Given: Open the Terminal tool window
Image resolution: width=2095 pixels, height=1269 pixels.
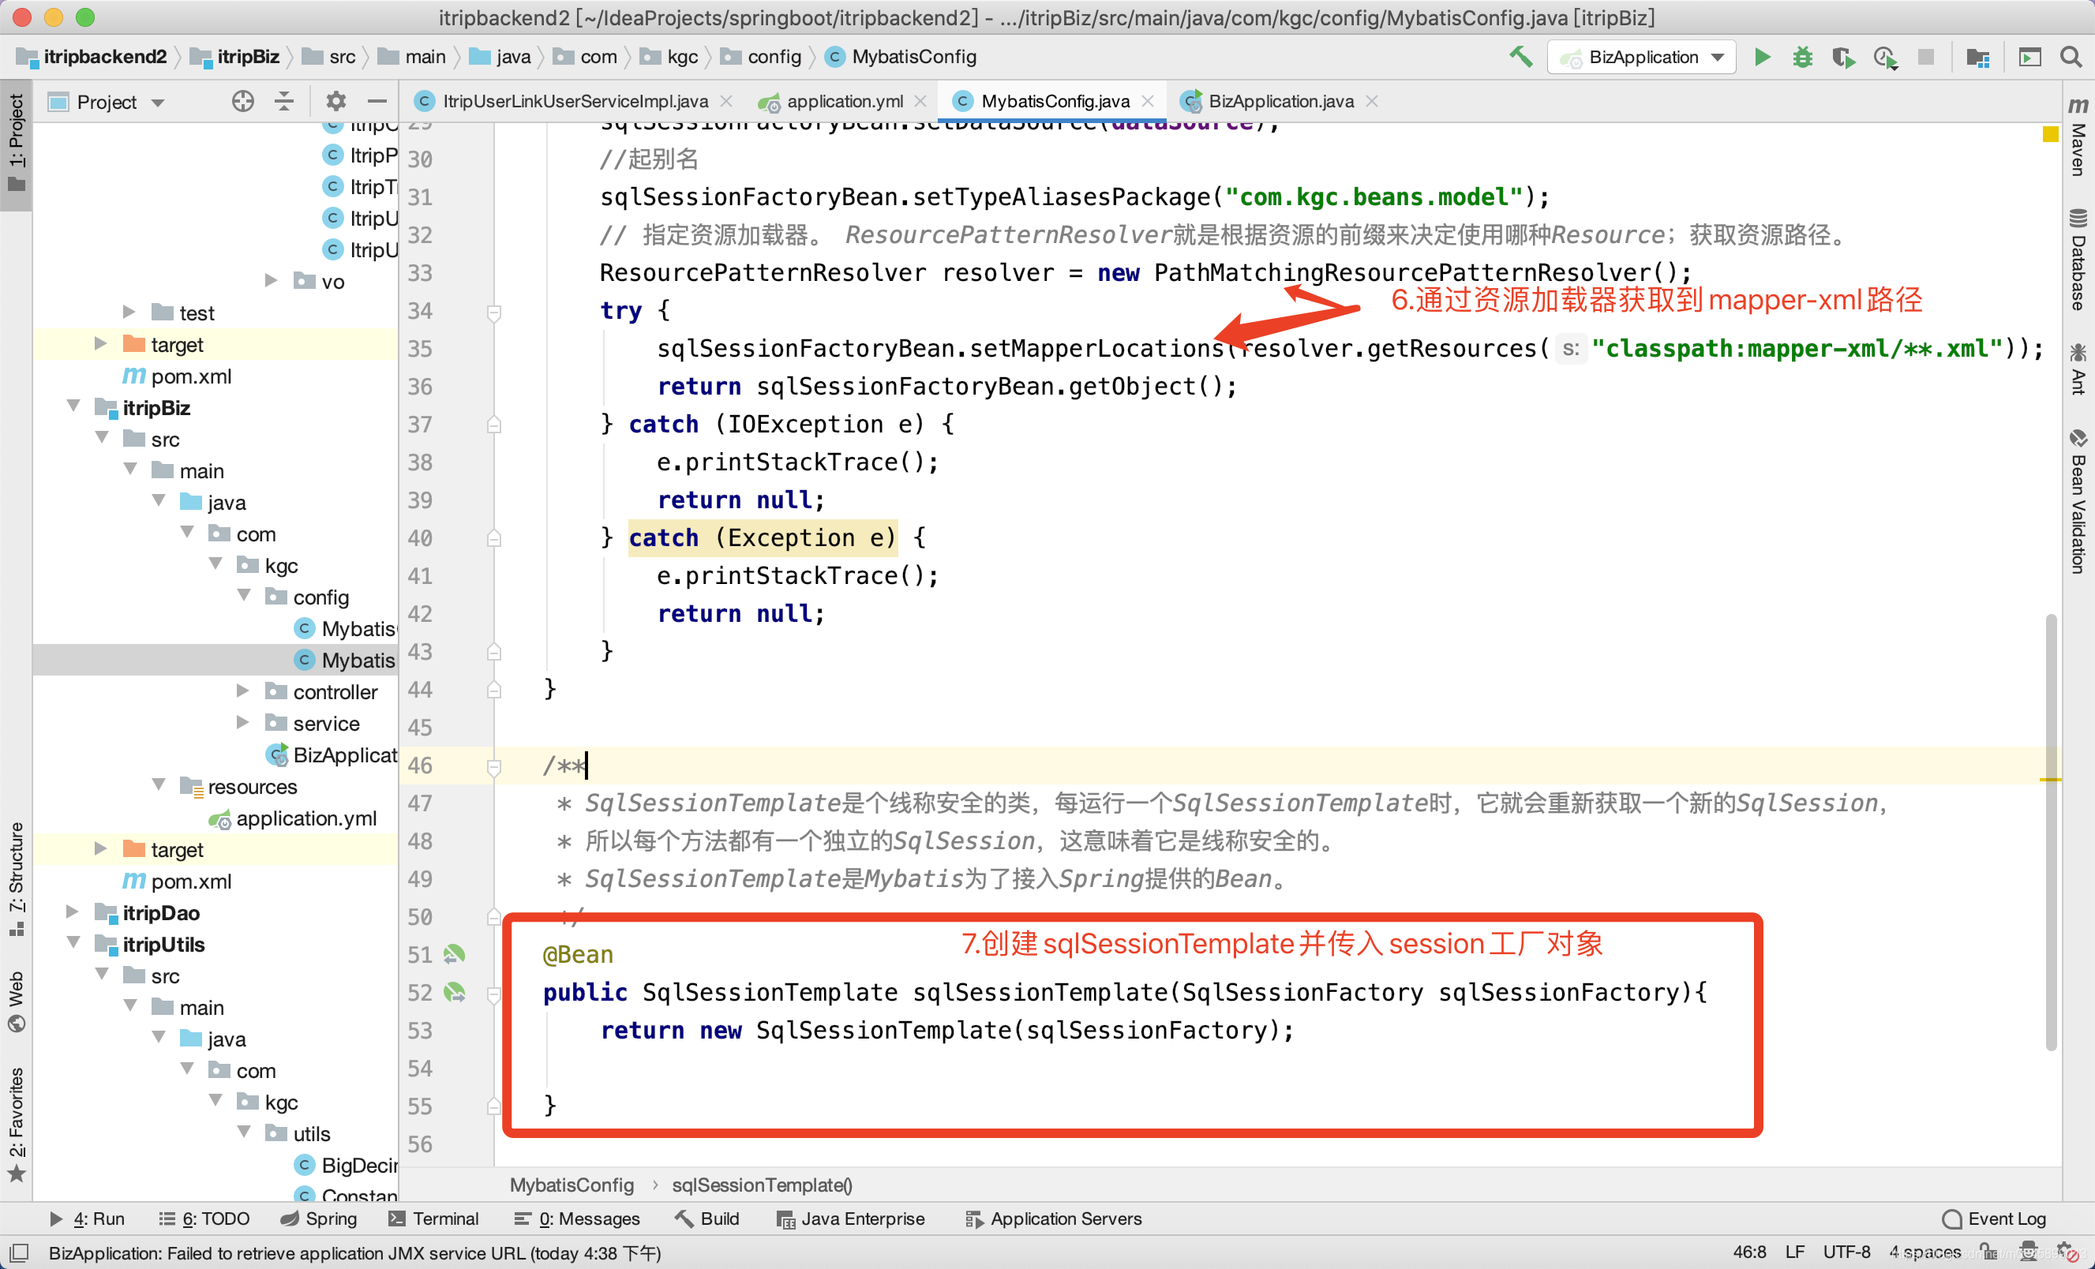Looking at the screenshot, I should pyautogui.click(x=433, y=1218).
